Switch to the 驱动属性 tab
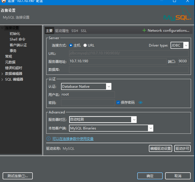The width and height of the screenshot is (195, 182). click(62, 31)
